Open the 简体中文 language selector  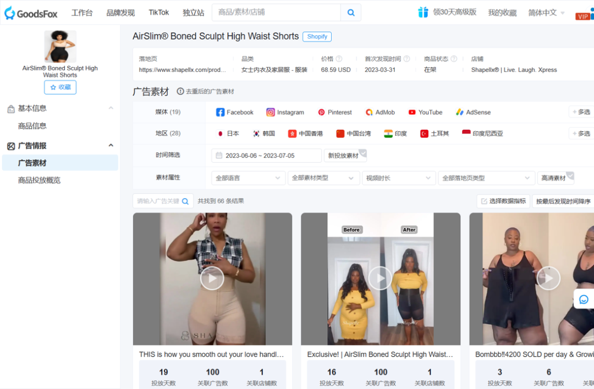click(x=541, y=12)
